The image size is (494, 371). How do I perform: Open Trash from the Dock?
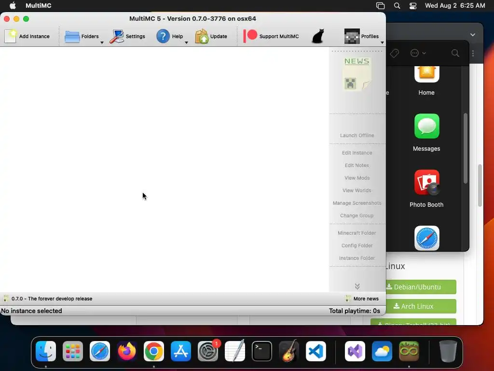point(448,351)
